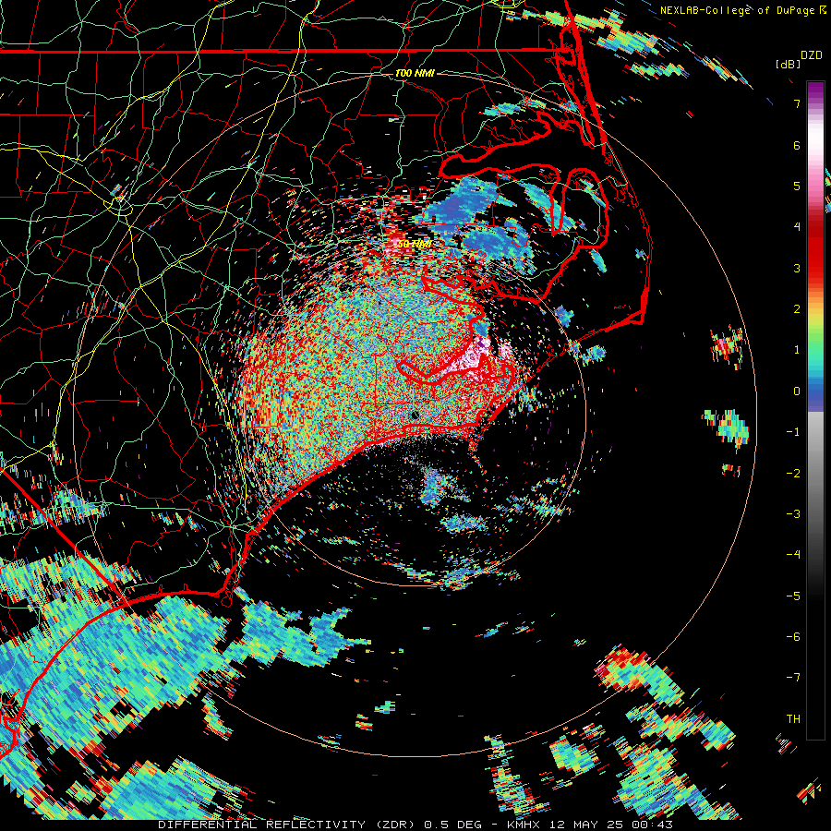The height and width of the screenshot is (831, 831).
Task: Click the red section of the color bar
Action: click(815, 249)
